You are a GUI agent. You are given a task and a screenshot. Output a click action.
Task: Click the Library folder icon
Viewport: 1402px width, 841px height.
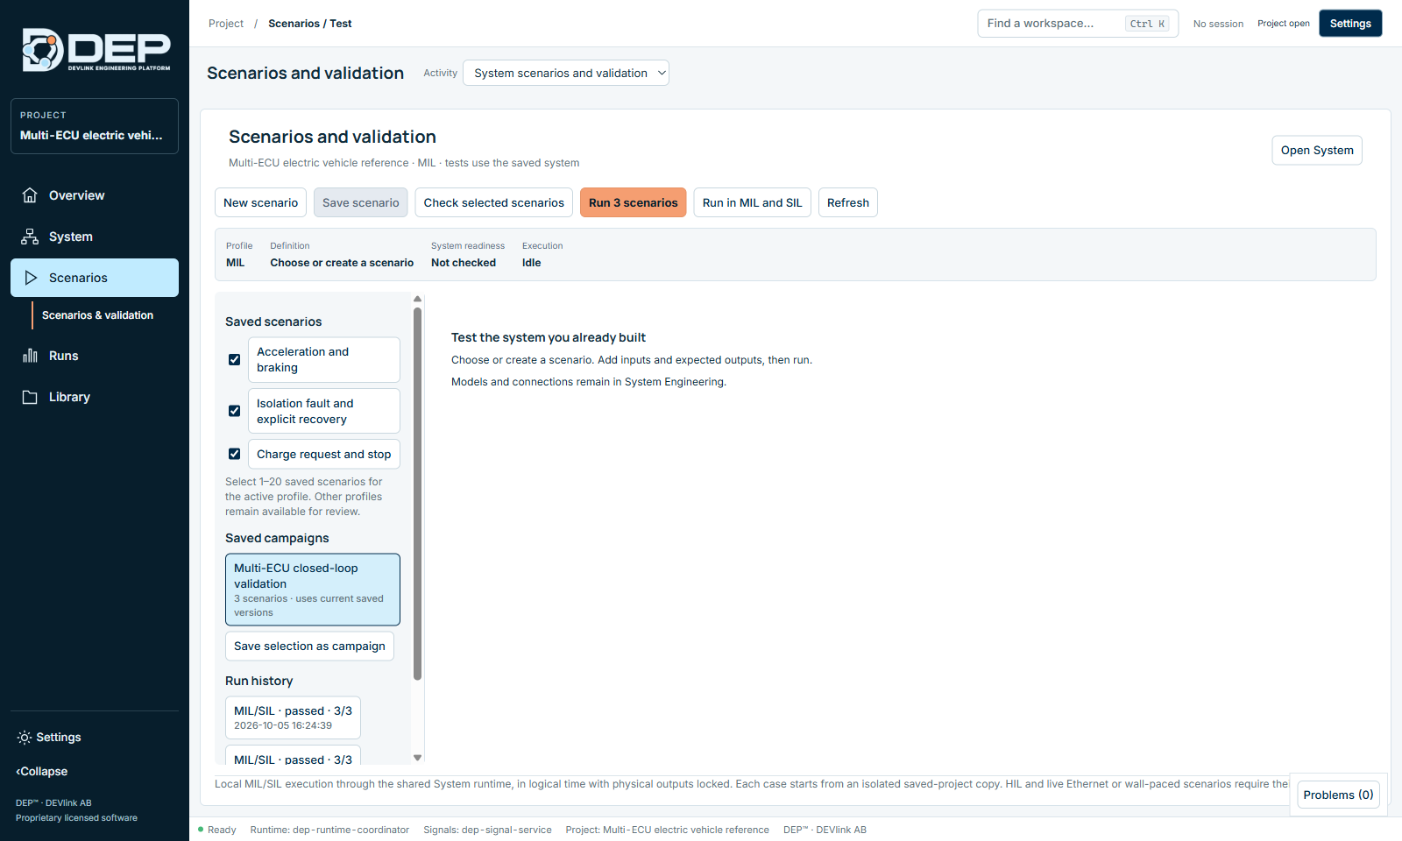(x=30, y=397)
